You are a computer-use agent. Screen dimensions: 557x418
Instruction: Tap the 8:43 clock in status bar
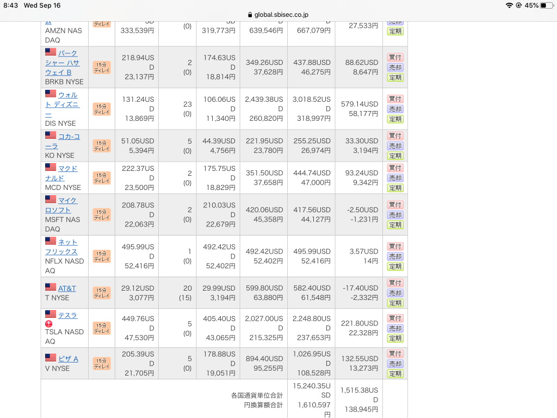(11, 5)
